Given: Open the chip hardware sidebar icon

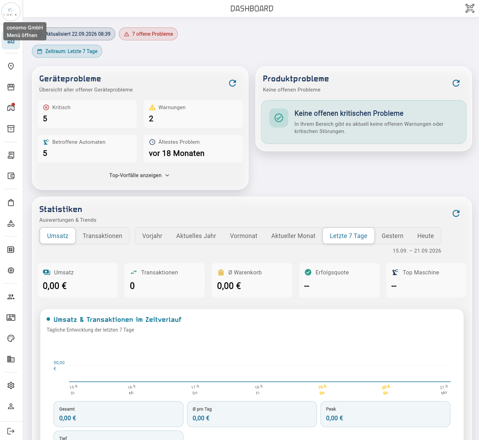Looking at the screenshot, I should coord(11,270).
